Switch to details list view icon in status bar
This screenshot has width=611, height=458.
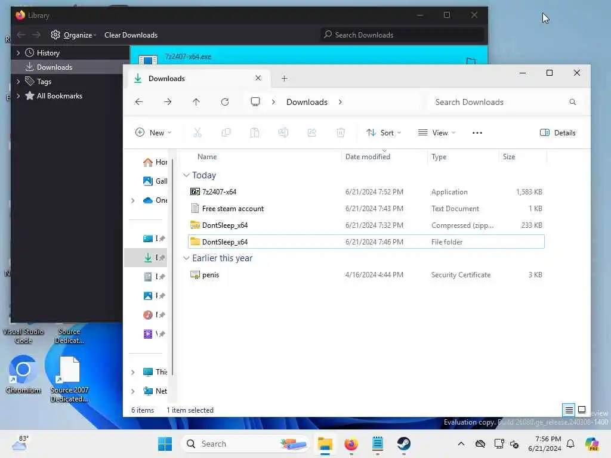(569, 410)
